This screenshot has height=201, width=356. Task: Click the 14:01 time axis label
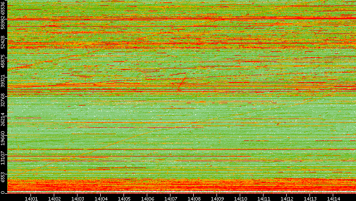[31, 198]
